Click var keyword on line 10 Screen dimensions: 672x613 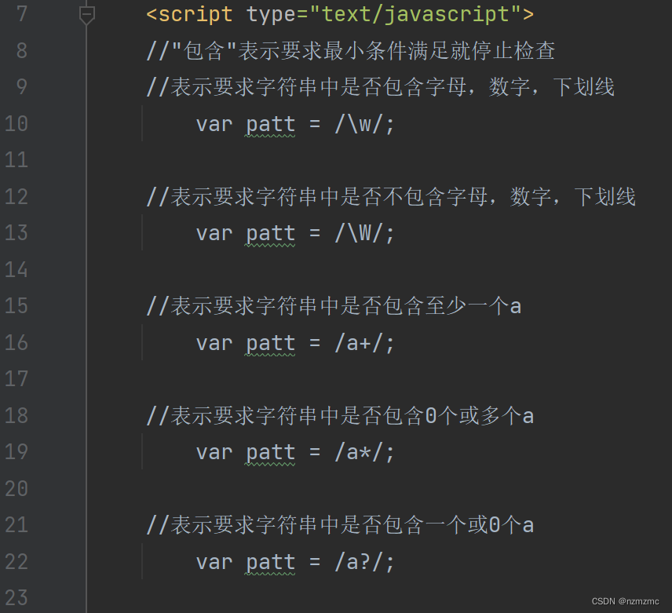(x=214, y=125)
